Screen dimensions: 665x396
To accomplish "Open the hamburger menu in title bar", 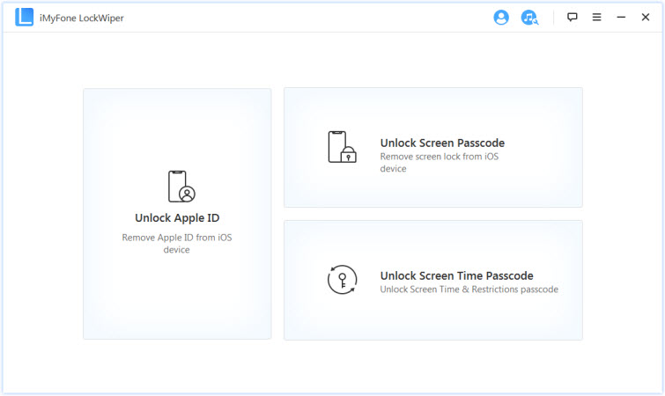I will [597, 18].
